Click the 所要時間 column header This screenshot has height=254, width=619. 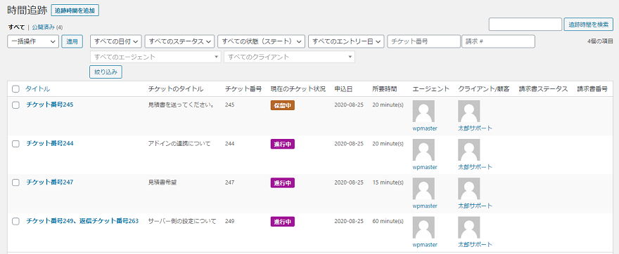point(385,89)
